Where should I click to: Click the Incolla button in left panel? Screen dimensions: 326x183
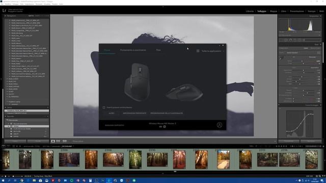[38, 141]
